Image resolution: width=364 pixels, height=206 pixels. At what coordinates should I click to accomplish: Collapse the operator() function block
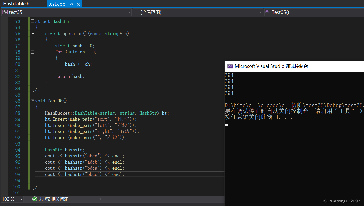pyautogui.click(x=32, y=33)
